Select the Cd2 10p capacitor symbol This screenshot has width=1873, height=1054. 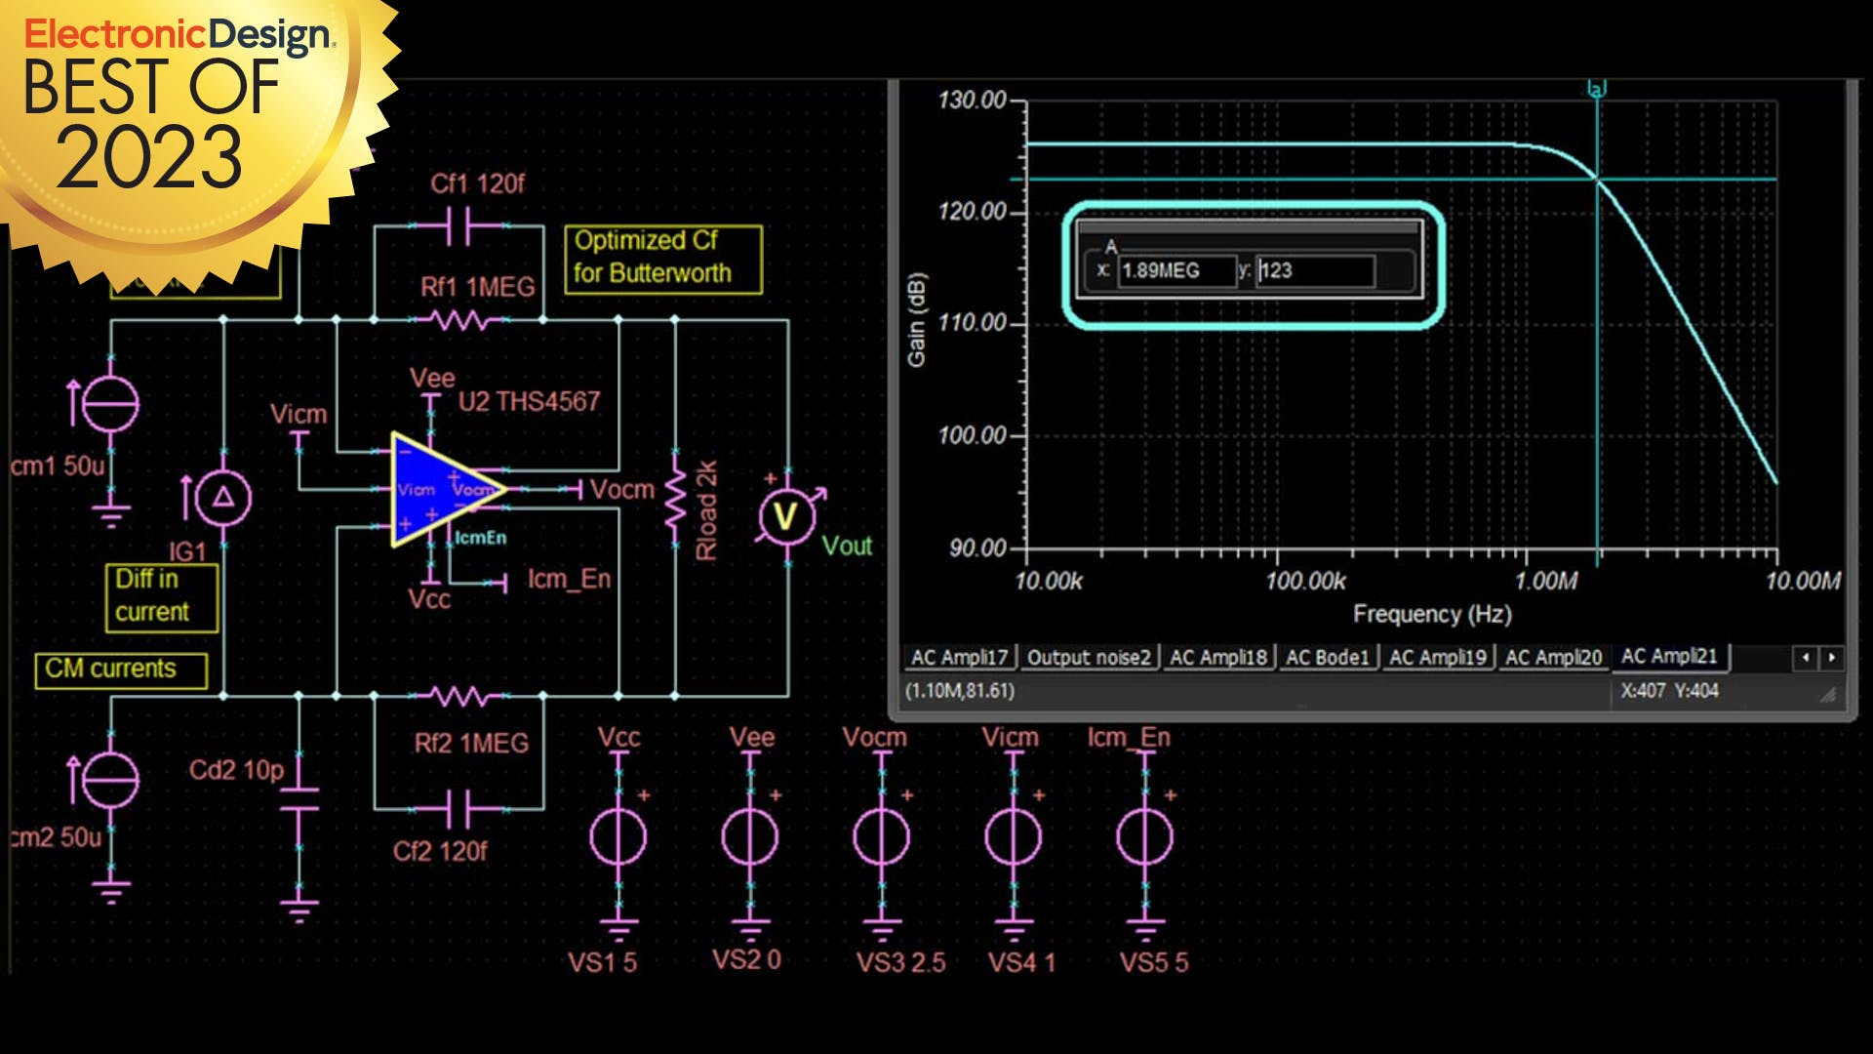pos(299,800)
